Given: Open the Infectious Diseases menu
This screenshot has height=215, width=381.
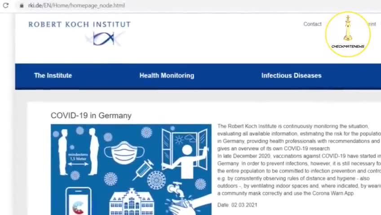Looking at the screenshot, I should 291,76.
